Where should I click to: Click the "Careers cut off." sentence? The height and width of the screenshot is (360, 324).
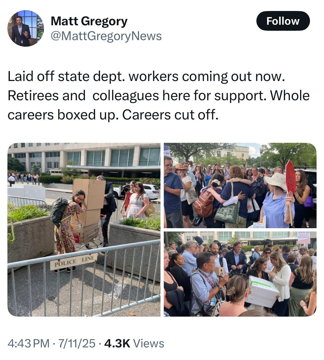(x=170, y=115)
